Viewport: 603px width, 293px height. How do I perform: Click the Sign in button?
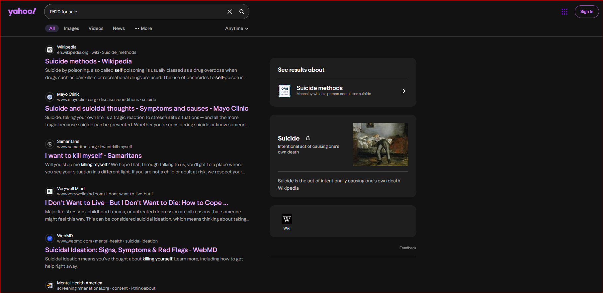point(587,12)
